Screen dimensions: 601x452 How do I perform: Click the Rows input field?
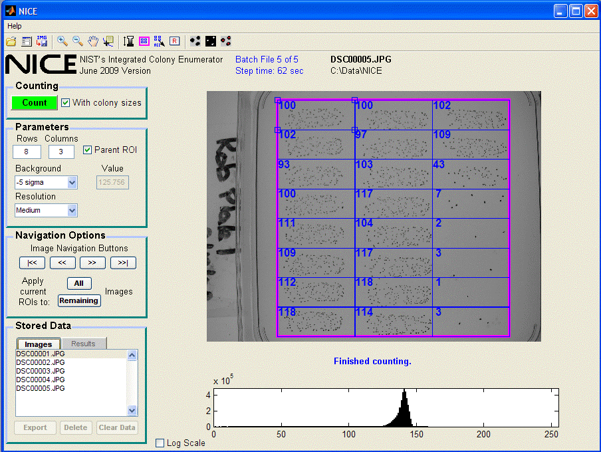(x=27, y=152)
